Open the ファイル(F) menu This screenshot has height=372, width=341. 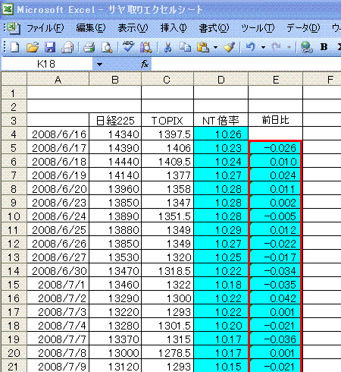click(45, 28)
